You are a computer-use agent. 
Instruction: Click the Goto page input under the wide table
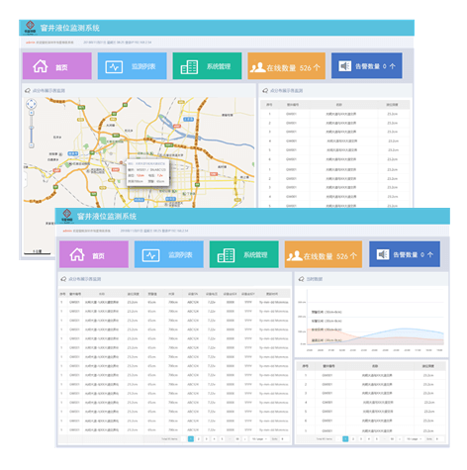coord(285,439)
